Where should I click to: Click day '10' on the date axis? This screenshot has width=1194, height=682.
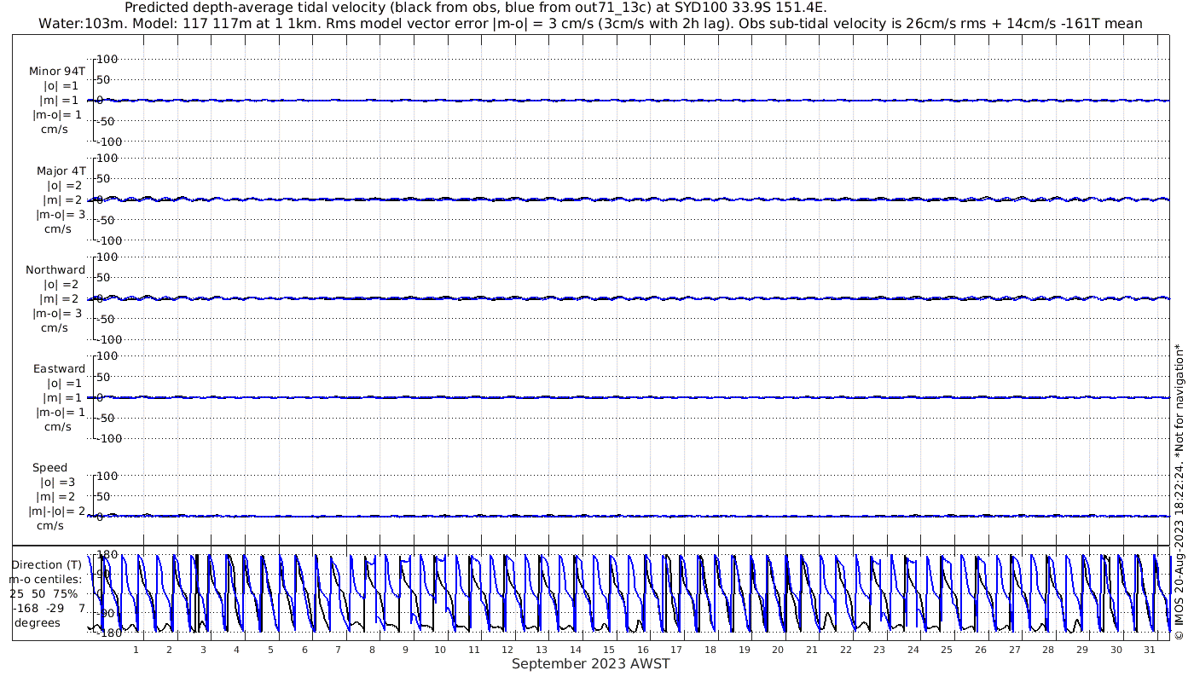pyautogui.click(x=439, y=650)
